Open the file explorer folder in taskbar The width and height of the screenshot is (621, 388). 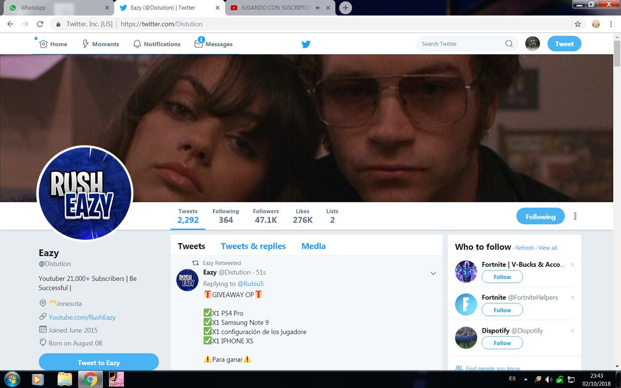[64, 380]
